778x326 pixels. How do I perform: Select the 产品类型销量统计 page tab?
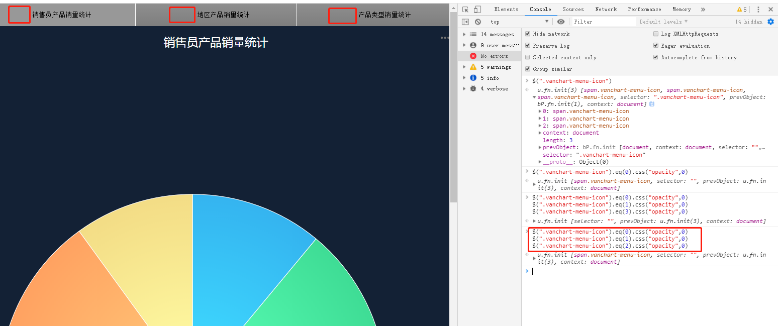coord(373,15)
